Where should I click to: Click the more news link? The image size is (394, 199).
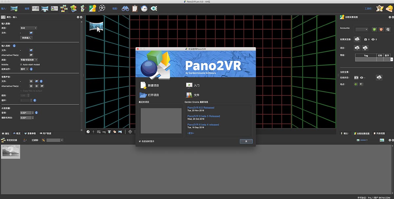190,133
